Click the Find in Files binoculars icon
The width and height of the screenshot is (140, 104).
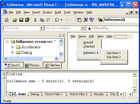100,20
